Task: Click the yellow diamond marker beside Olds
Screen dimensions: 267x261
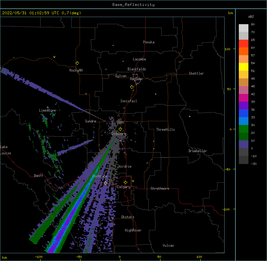Action: (x=120, y=129)
